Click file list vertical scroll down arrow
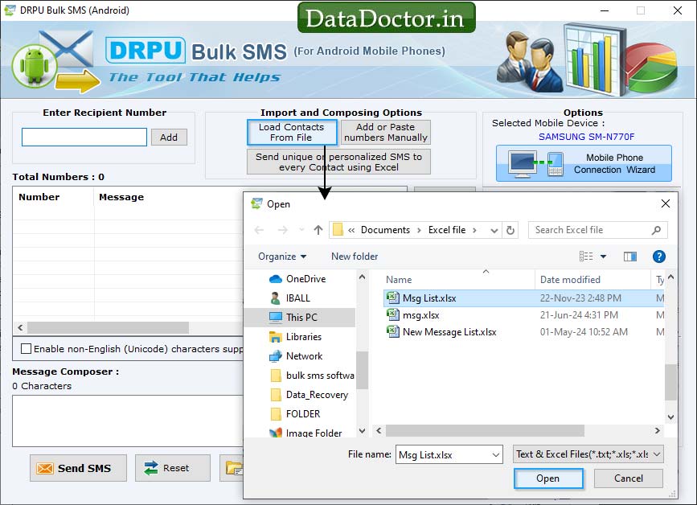The width and height of the screenshot is (697, 505). pos(670,417)
